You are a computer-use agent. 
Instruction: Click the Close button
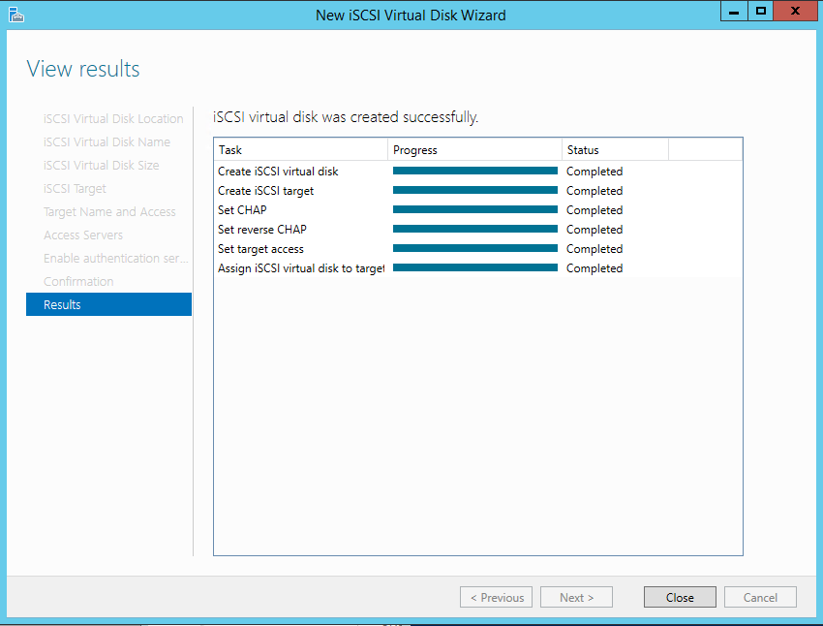pos(680,597)
